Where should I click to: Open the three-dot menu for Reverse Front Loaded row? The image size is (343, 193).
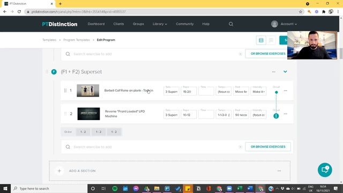click(286, 114)
